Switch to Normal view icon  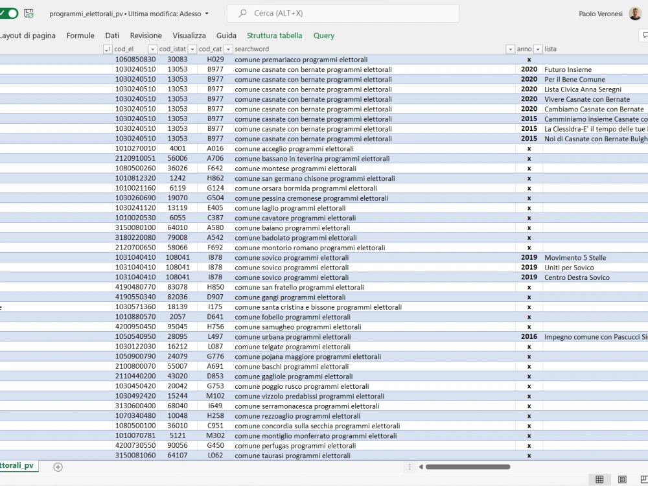599,480
